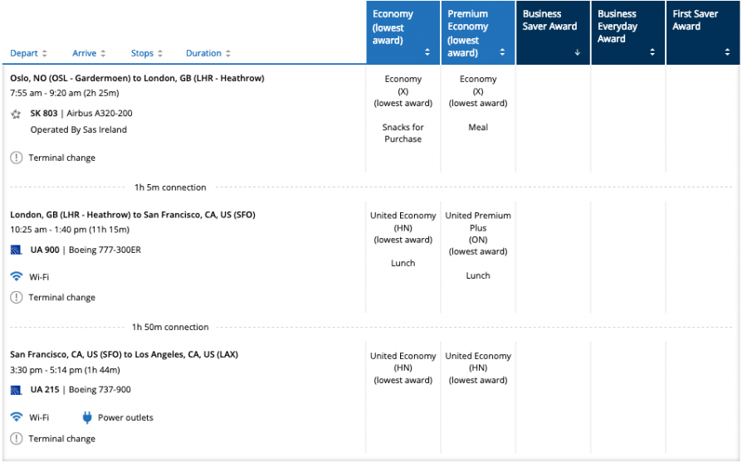
Task: Click the Power outlets plug icon
Action: [x=87, y=417]
